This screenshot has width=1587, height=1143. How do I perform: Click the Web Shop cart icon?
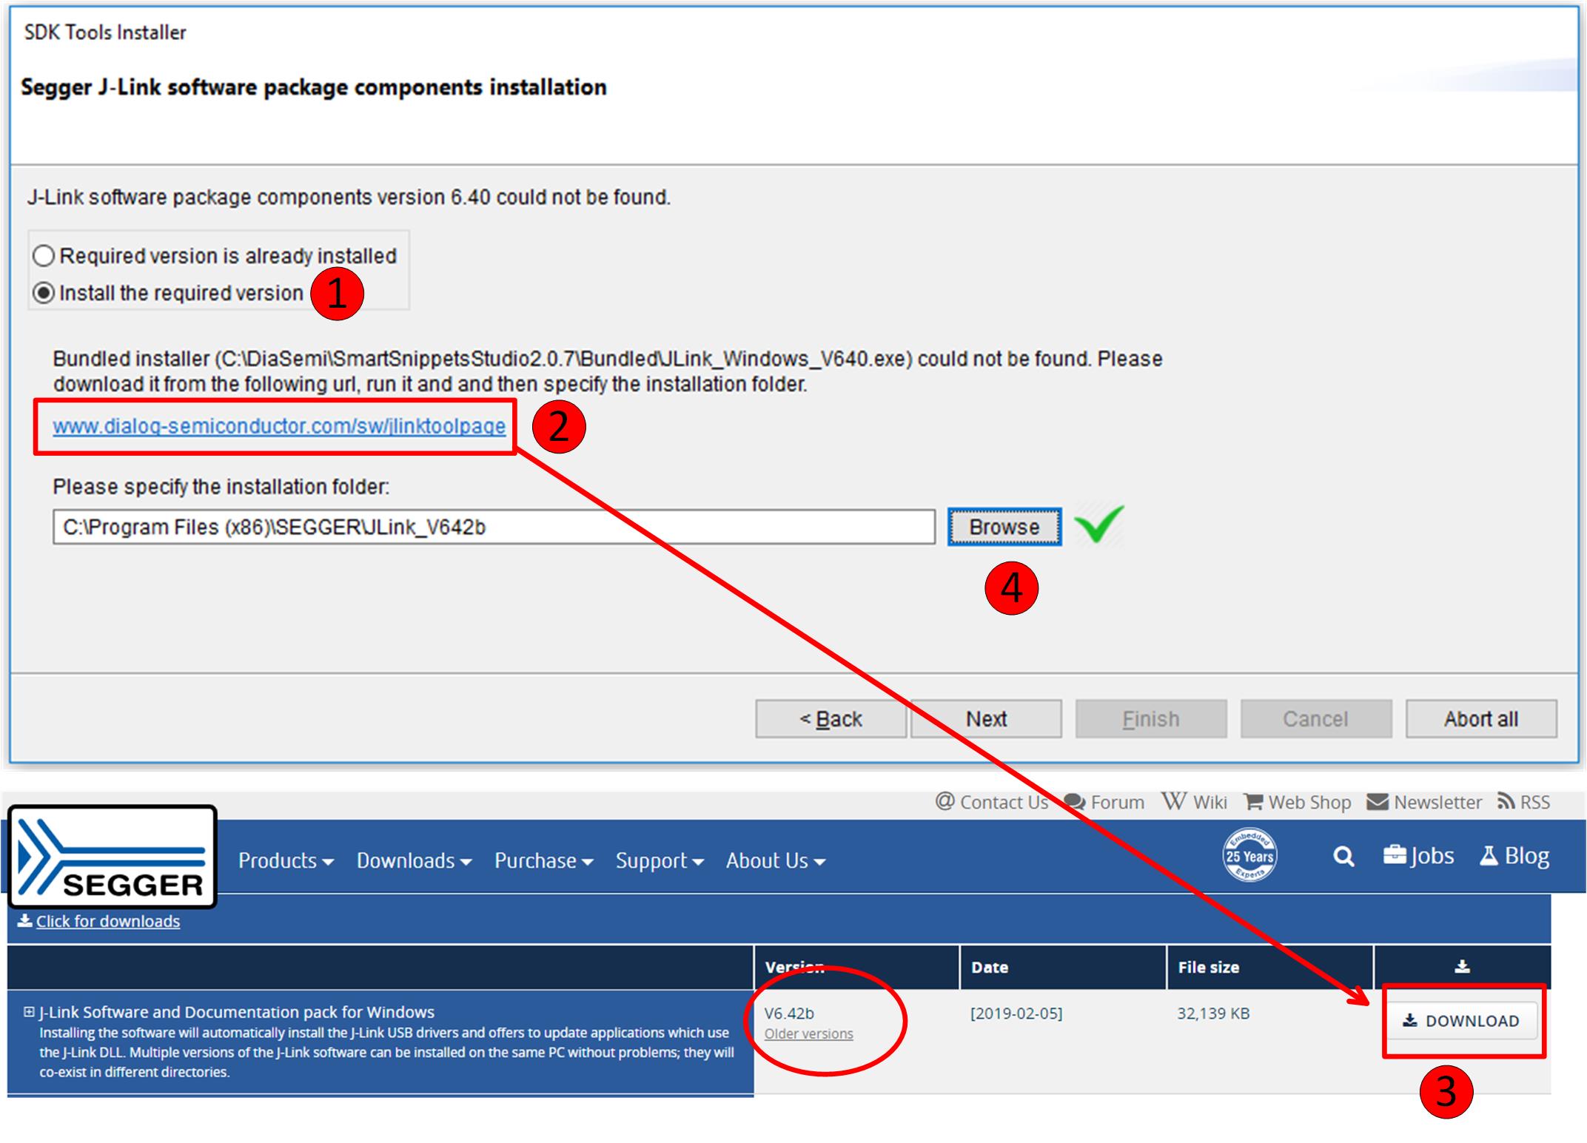click(1253, 802)
